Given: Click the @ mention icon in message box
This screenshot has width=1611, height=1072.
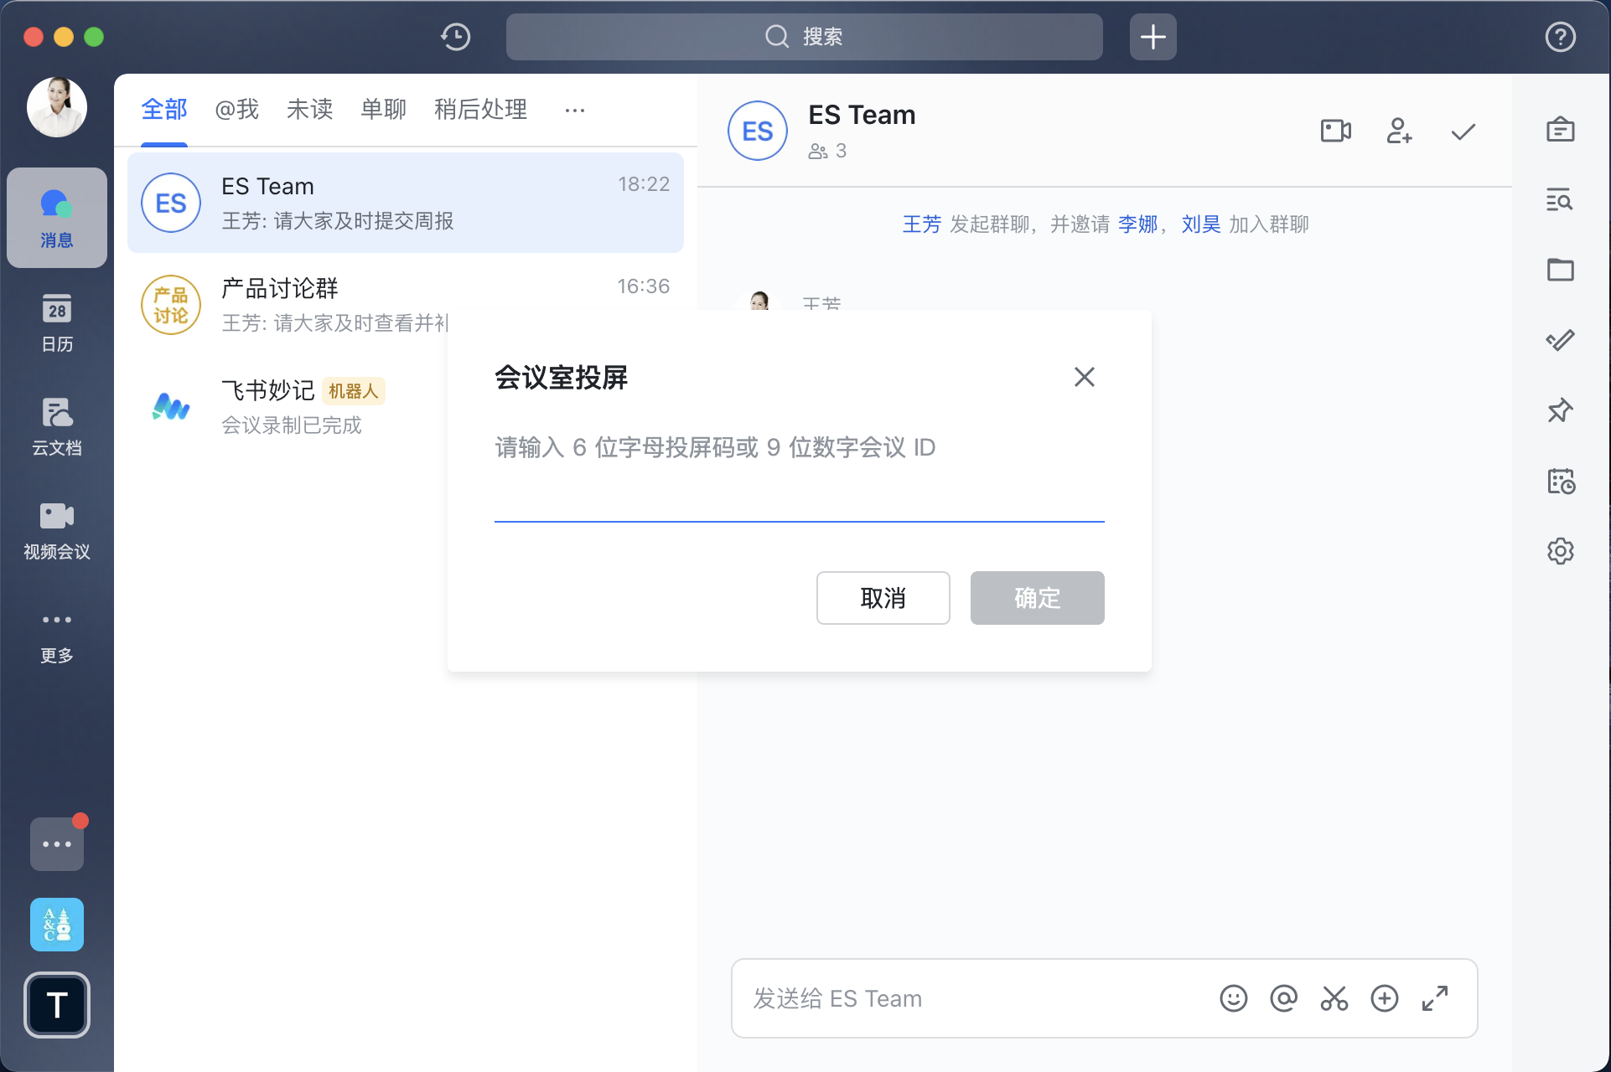Looking at the screenshot, I should coord(1283,998).
